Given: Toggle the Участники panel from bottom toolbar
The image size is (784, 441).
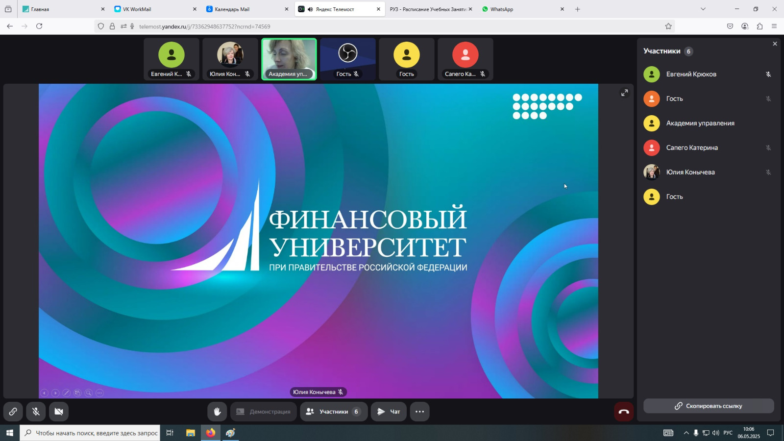Looking at the screenshot, I should 334,412.
